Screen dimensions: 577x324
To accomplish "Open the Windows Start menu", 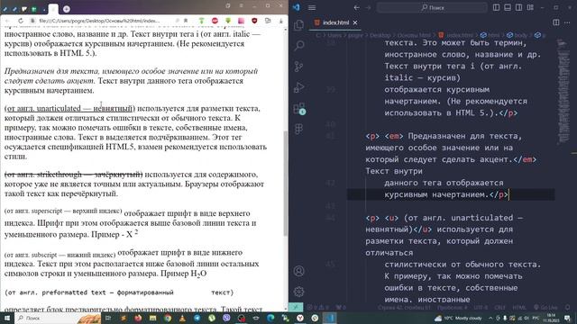I will 7,318.
